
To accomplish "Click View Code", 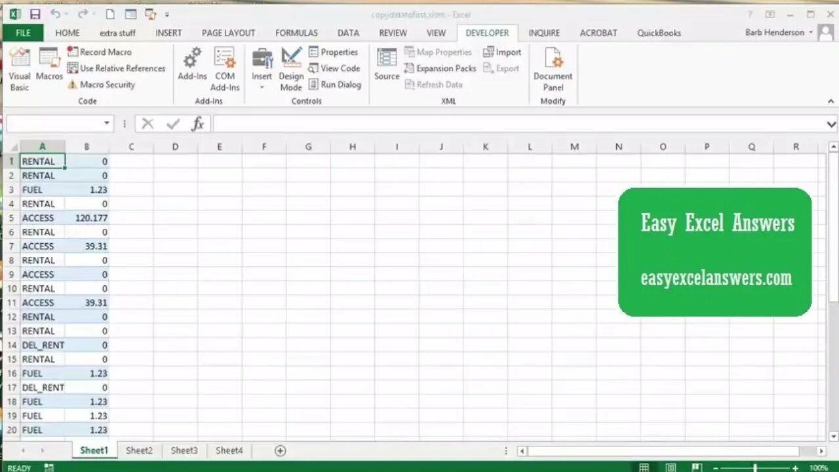I will (x=334, y=68).
